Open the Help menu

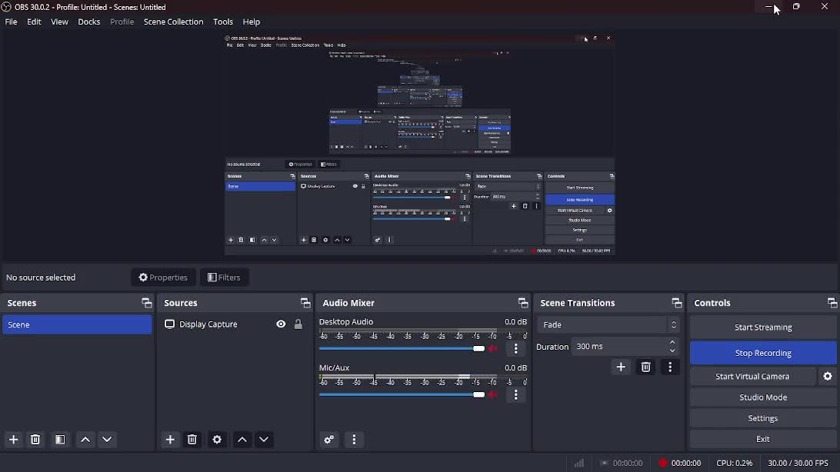tap(252, 22)
